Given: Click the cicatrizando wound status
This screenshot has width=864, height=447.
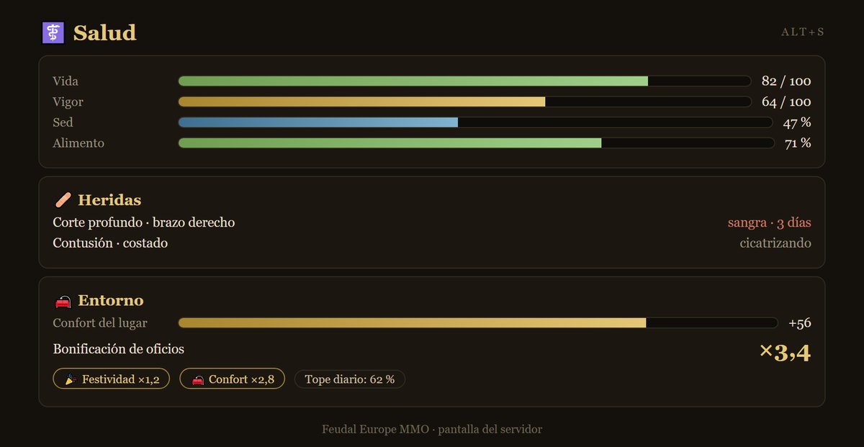Looking at the screenshot, I should 775,243.
